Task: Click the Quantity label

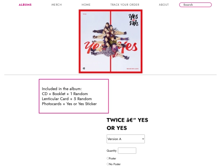Action: pyautogui.click(x=112, y=151)
